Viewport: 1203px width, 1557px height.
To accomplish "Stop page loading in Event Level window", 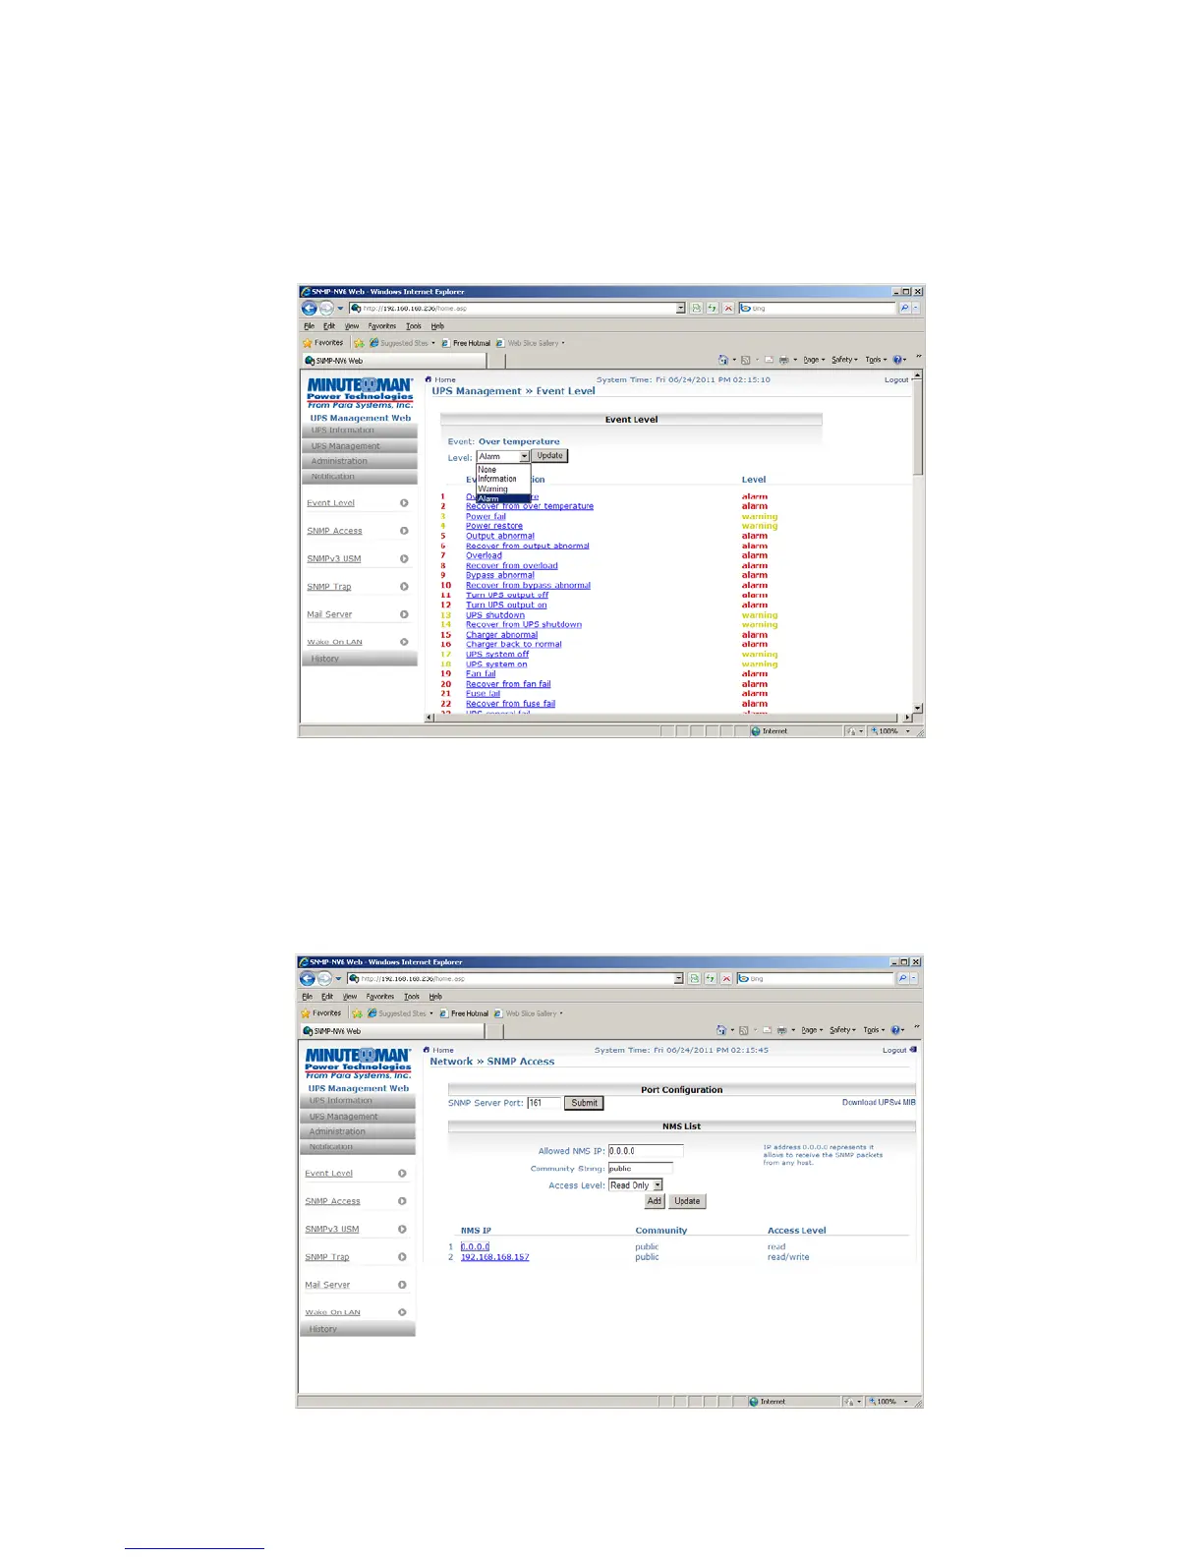I will 728,308.
